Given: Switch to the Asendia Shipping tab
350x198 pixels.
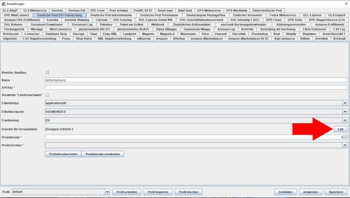Looking at the screenshot, I should [x=77, y=20].
